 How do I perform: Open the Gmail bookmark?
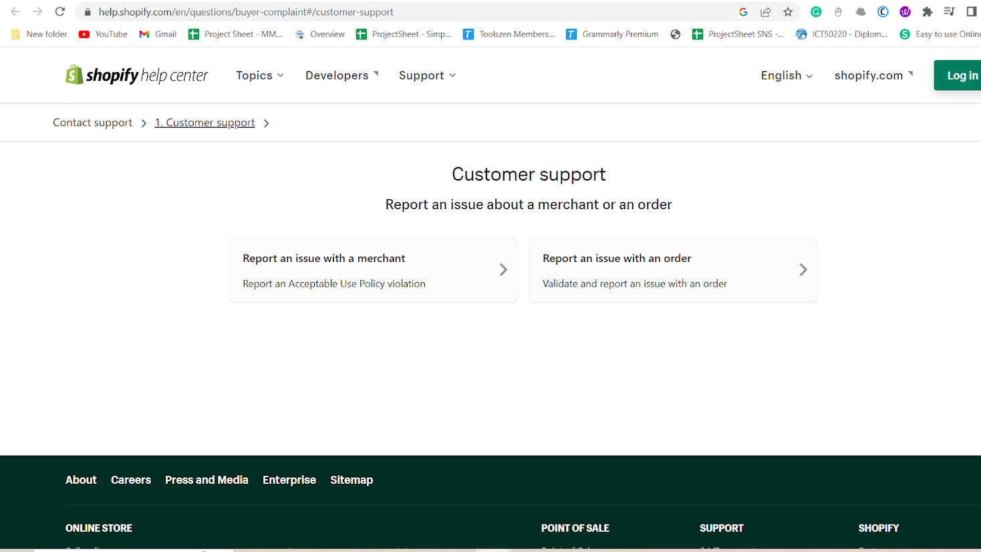(158, 34)
